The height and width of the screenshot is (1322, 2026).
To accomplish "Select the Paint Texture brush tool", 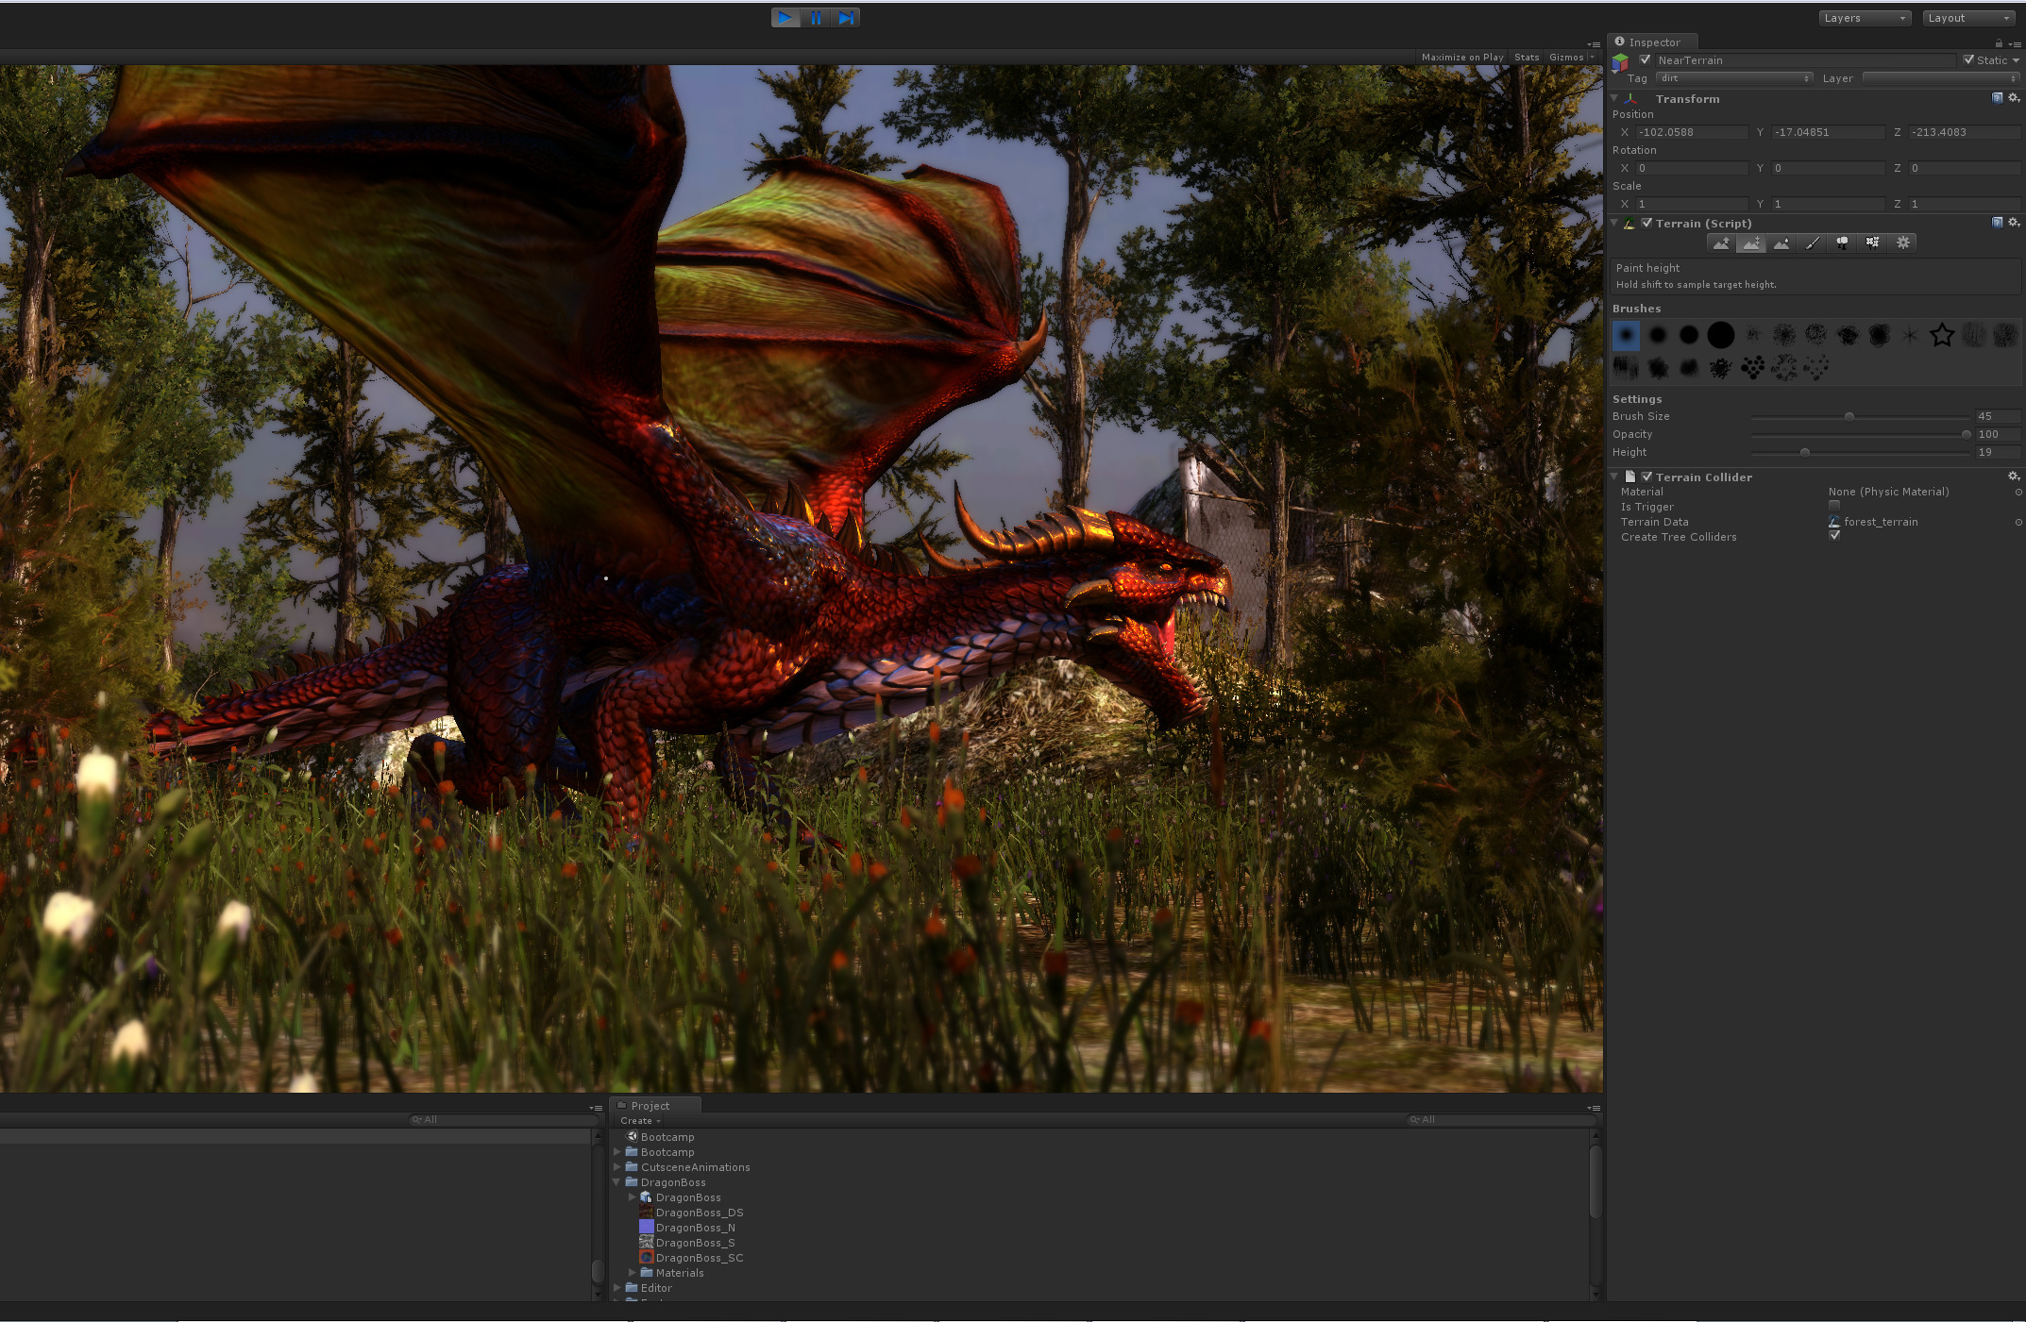I will pyautogui.click(x=1812, y=243).
